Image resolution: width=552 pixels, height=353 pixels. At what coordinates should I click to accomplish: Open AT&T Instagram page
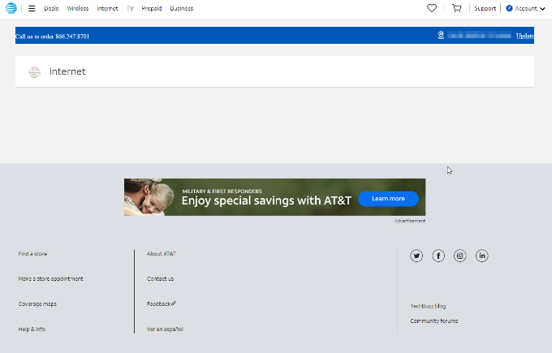(460, 256)
